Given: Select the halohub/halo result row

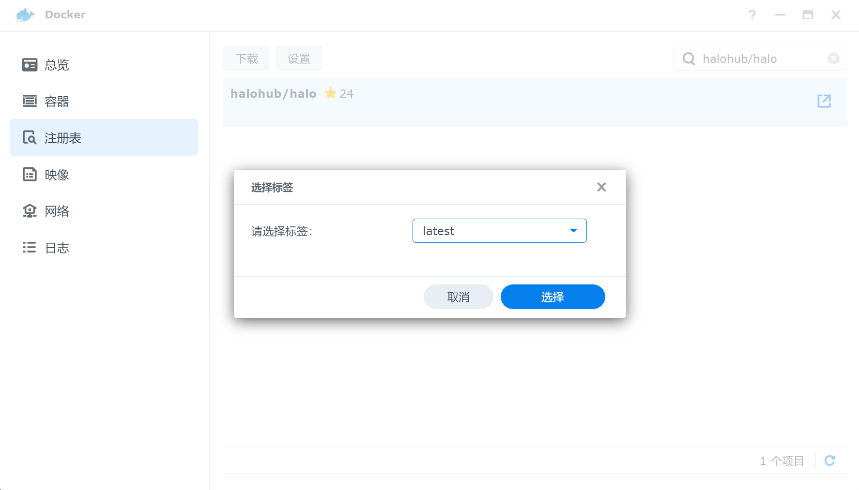Looking at the screenshot, I should pos(535,102).
